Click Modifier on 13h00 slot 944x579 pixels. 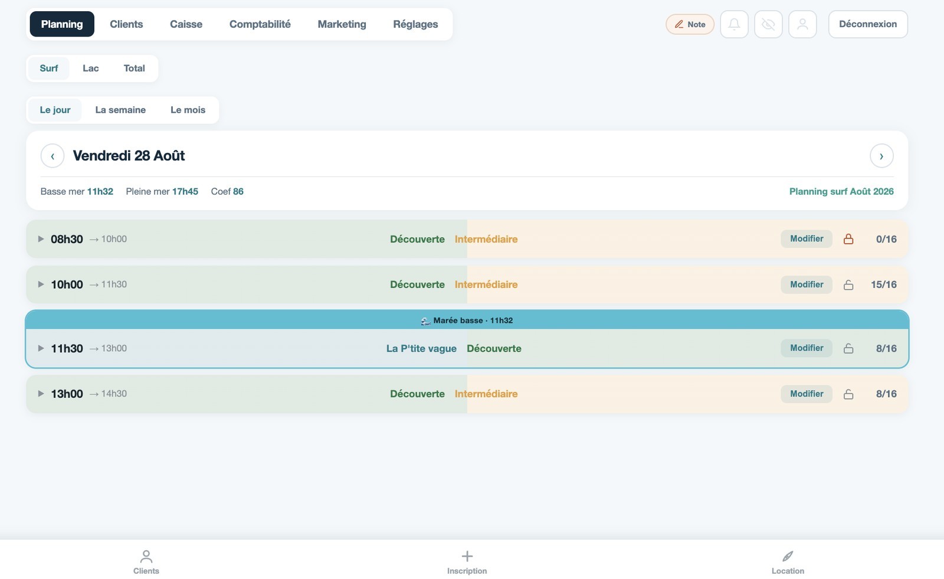[807, 394]
